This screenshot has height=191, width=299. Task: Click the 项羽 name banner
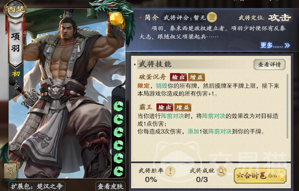point(15,42)
